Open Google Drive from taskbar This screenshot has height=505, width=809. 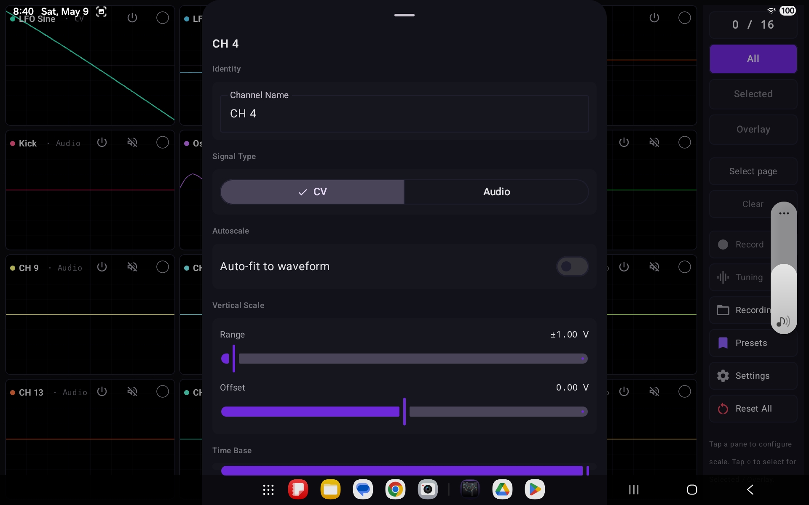click(x=503, y=489)
